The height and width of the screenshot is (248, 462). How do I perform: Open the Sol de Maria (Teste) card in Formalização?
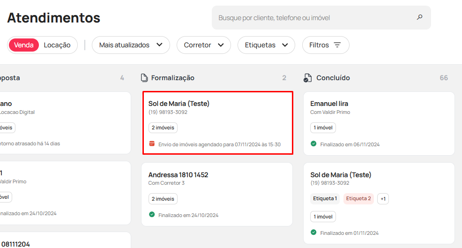[218, 123]
